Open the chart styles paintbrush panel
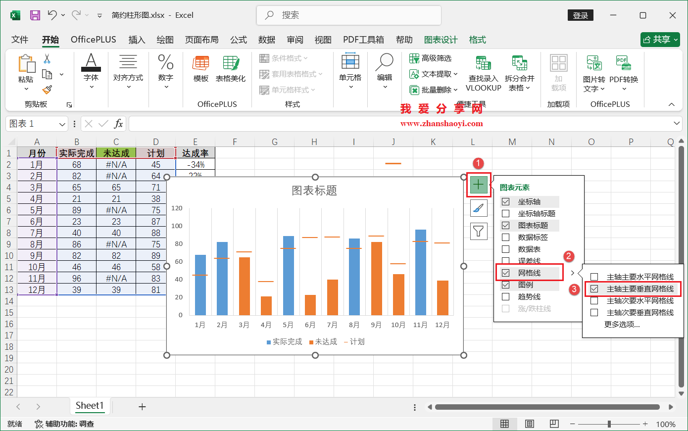Screen dimensions: 688x431 click(x=478, y=207)
